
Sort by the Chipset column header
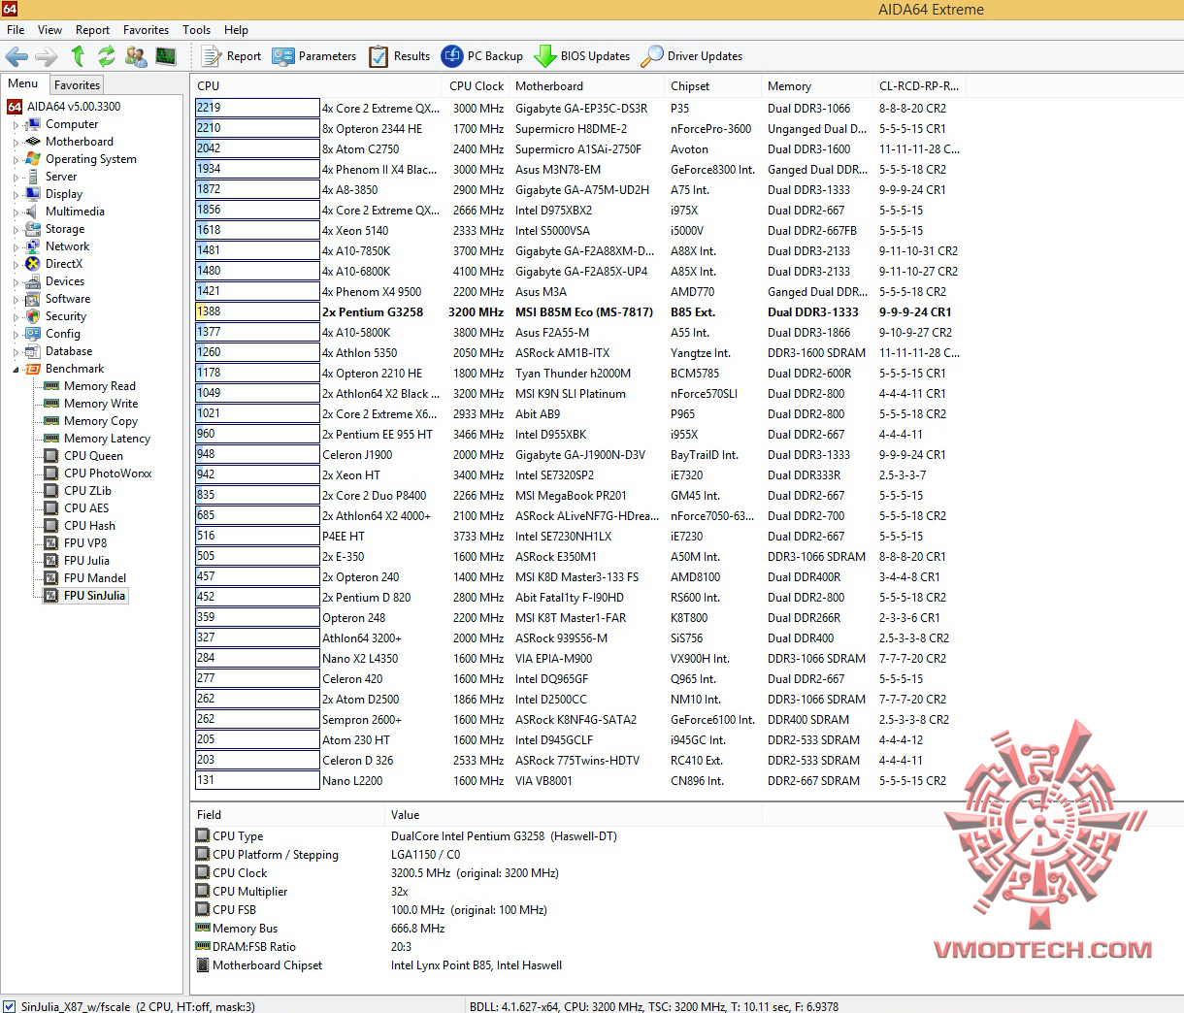click(x=712, y=85)
